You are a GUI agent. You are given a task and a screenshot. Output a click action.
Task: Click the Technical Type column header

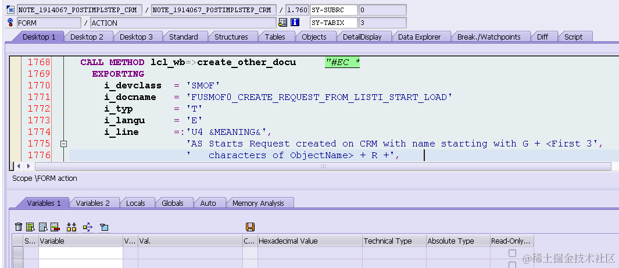point(394,241)
